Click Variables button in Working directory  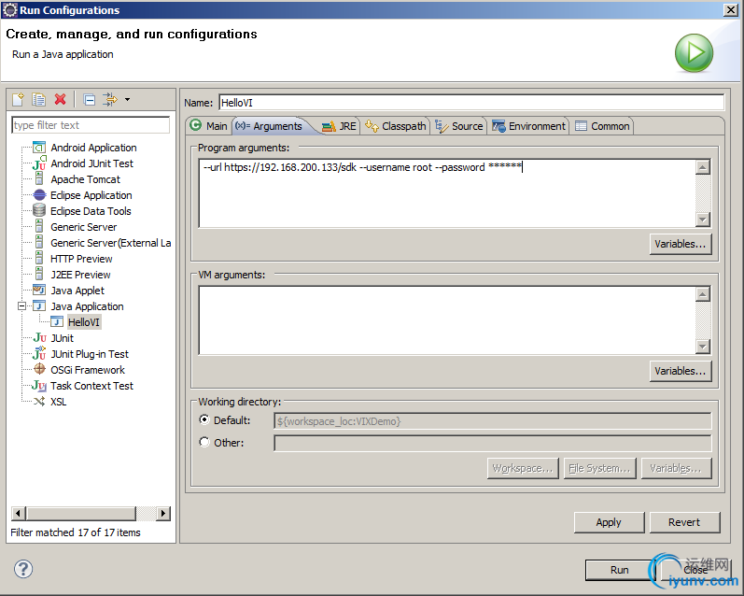point(676,468)
